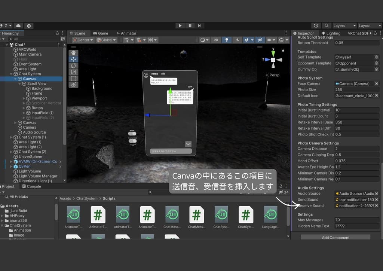Select the Rect transform tool
383x271 pixels.
pos(73,79)
